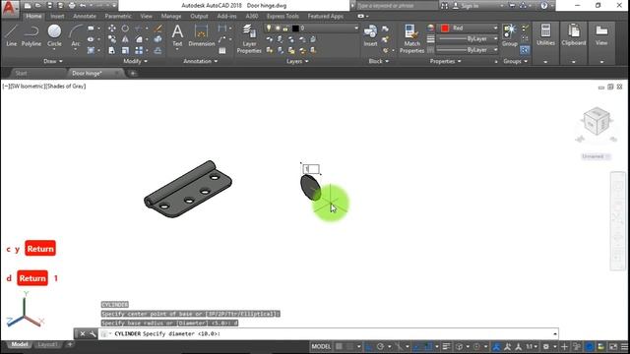Viewport: 630px width, 354px height.
Task: Select the Line tool
Action: point(11,35)
